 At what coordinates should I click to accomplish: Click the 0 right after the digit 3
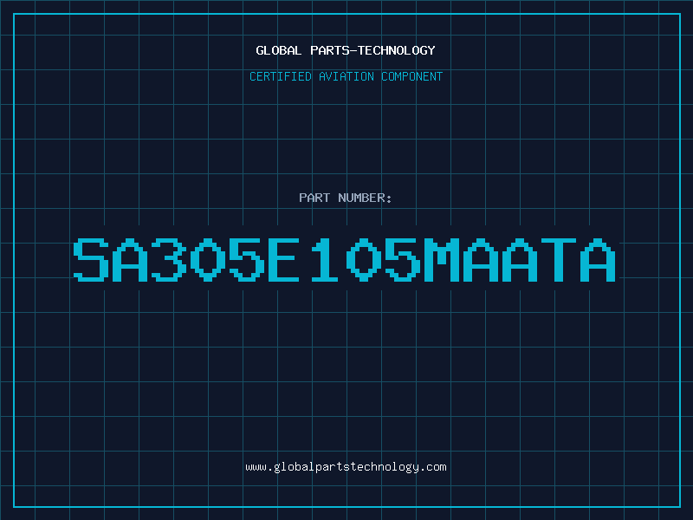208,260
